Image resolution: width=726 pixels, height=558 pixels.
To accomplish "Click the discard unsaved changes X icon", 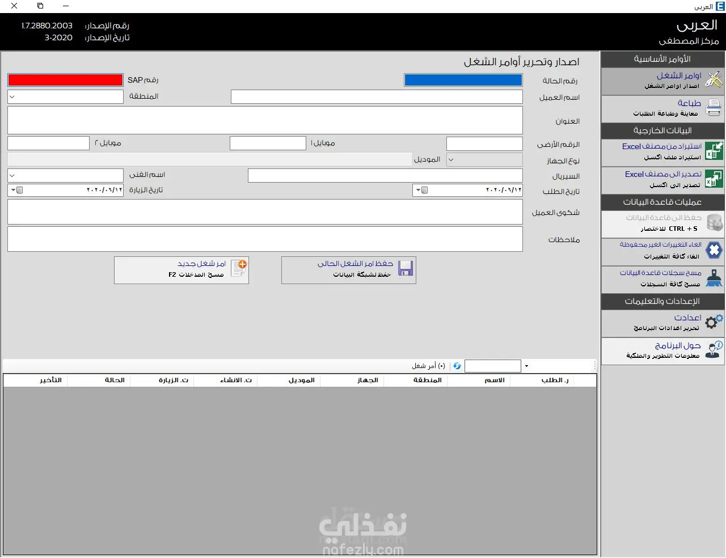I will (714, 250).
